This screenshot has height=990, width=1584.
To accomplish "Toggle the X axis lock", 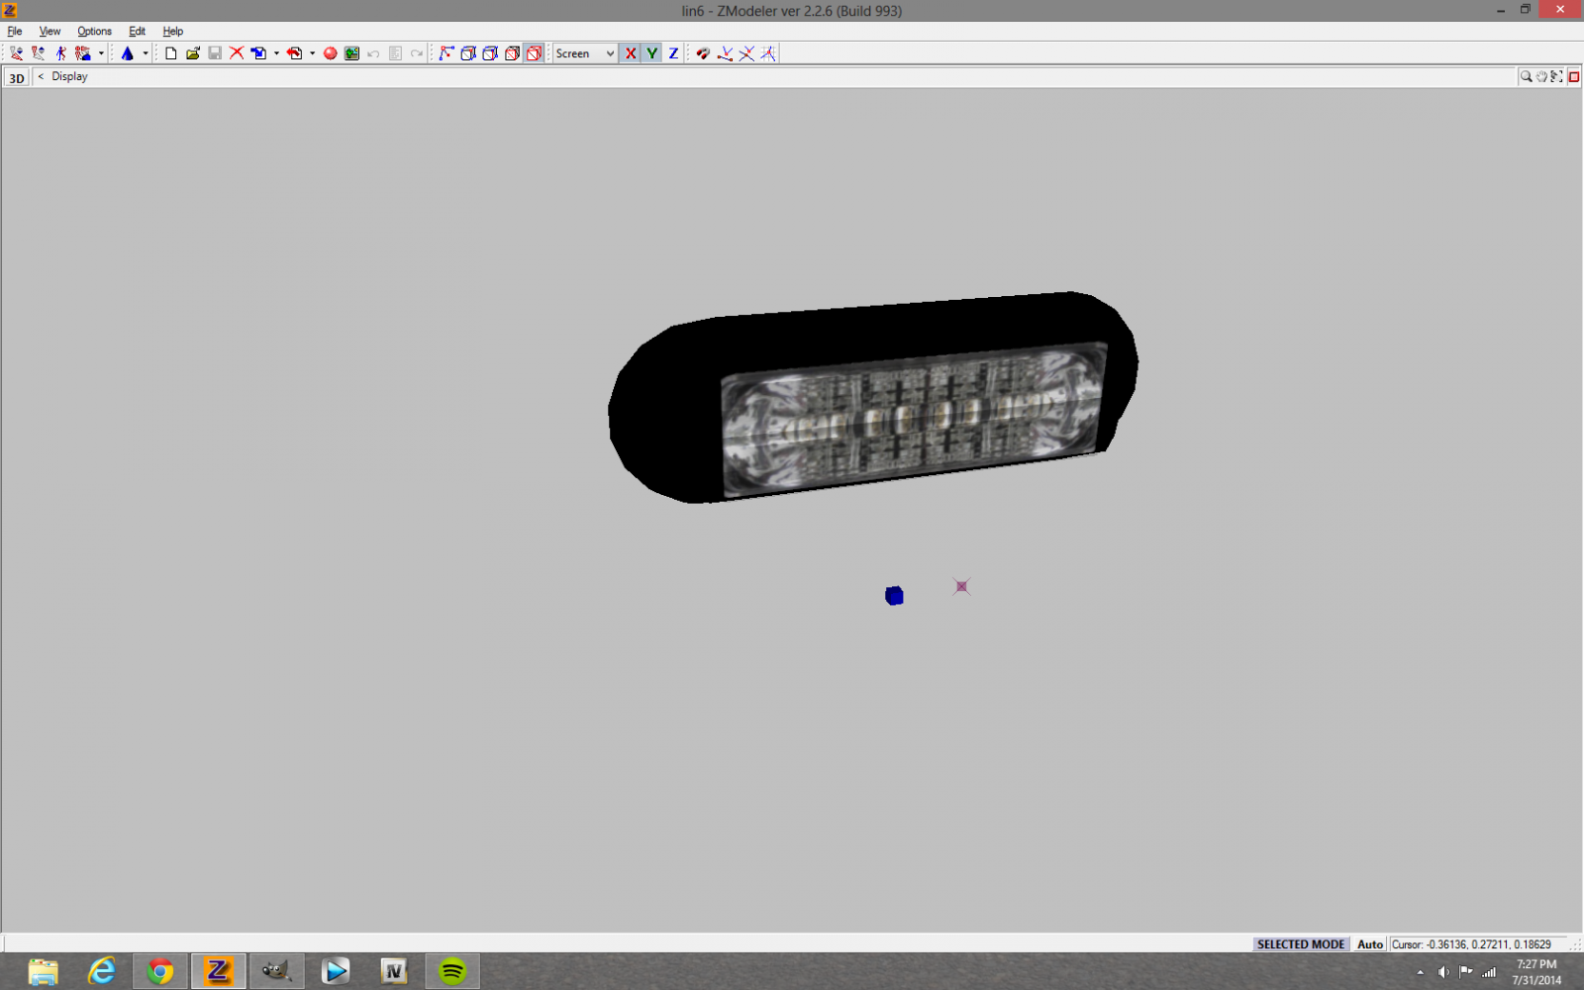I will (631, 53).
